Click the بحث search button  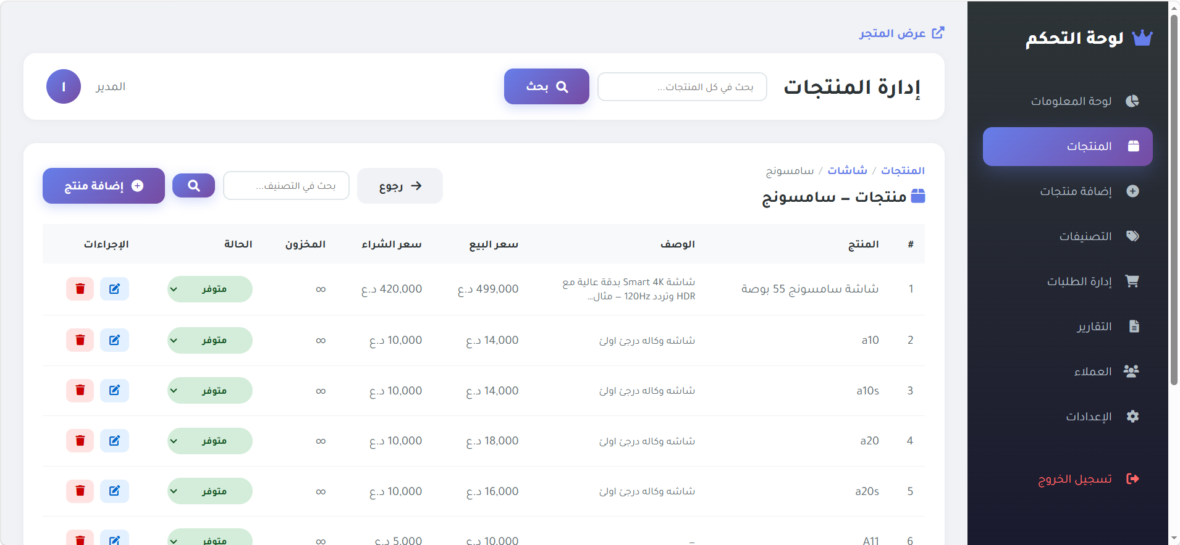547,86
